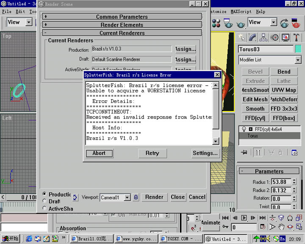This screenshot has width=305, height=244.
Task: Toggle Show End Result icon
Action: click(258, 152)
